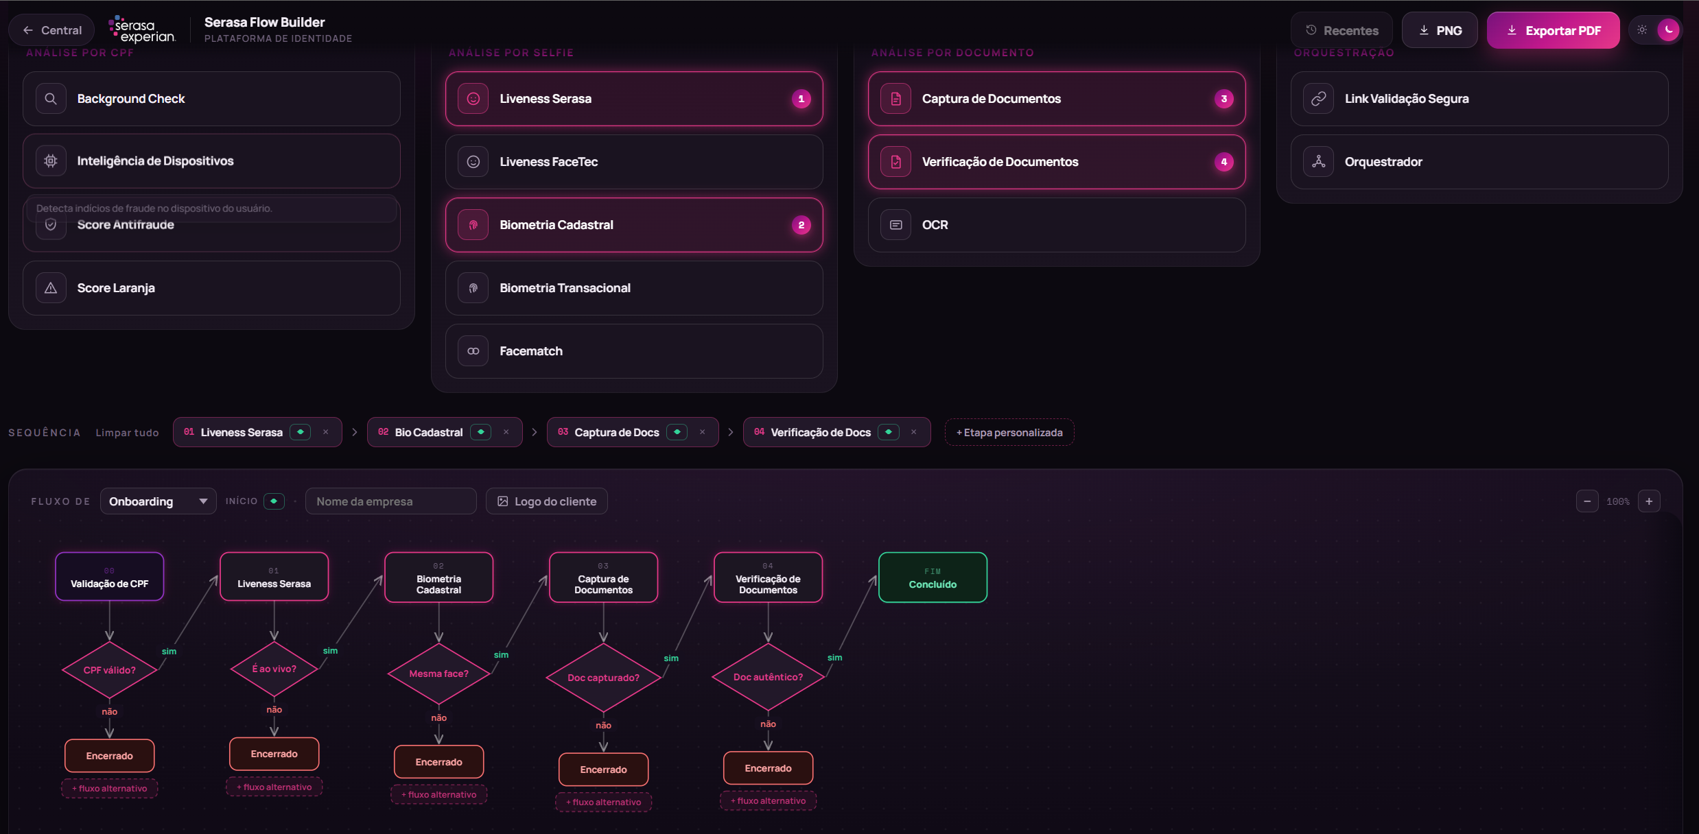Zoom out the flow canvas
Screen dimensions: 1699x834
1587,501
